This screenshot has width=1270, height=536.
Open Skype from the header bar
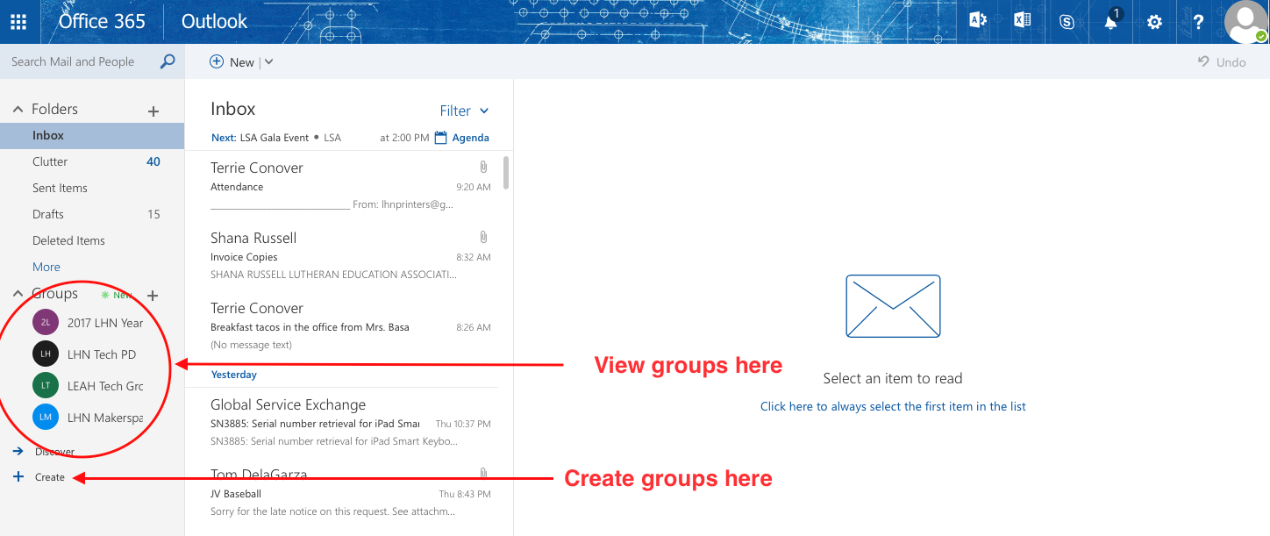click(1067, 22)
